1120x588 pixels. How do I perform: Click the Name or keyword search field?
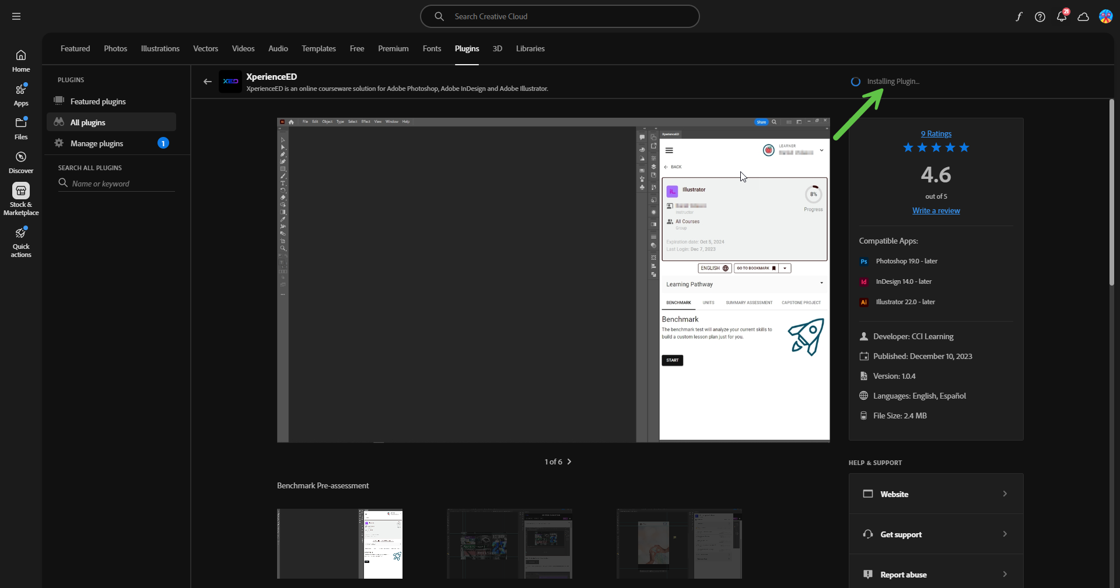117,184
